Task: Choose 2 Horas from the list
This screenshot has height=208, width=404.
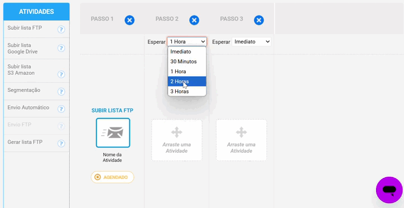Action: [187, 81]
